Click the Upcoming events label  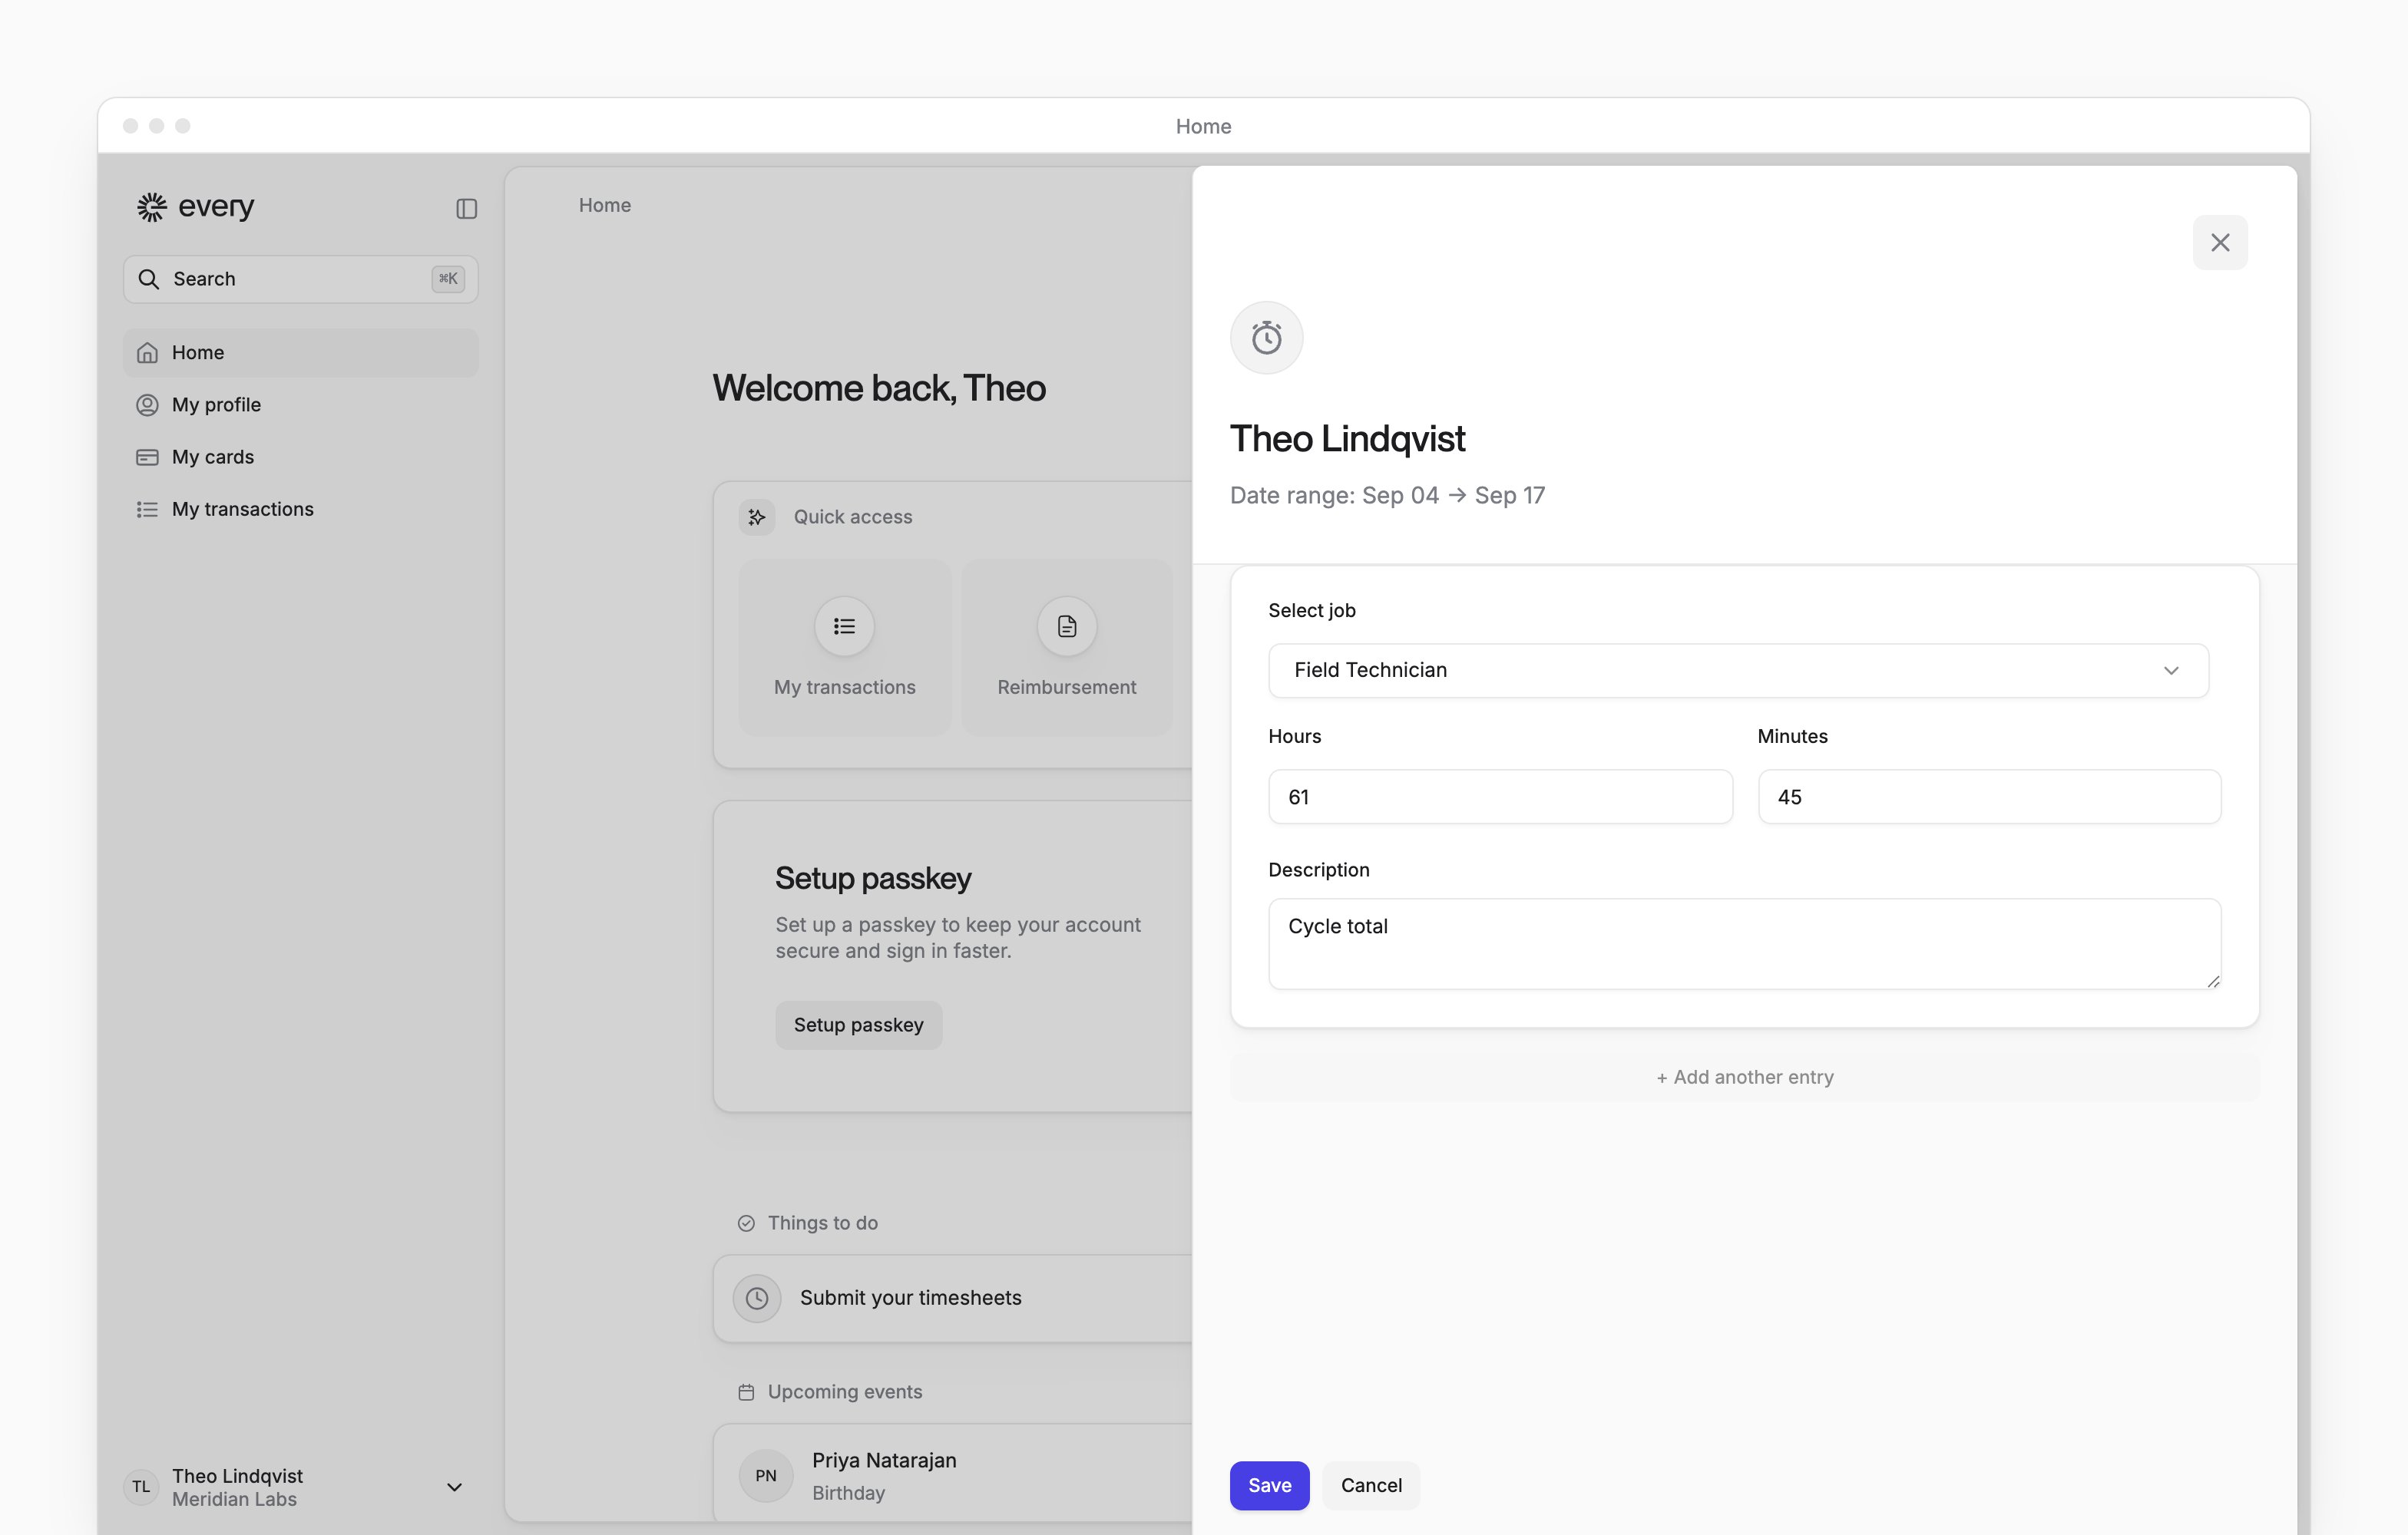[845, 1392]
